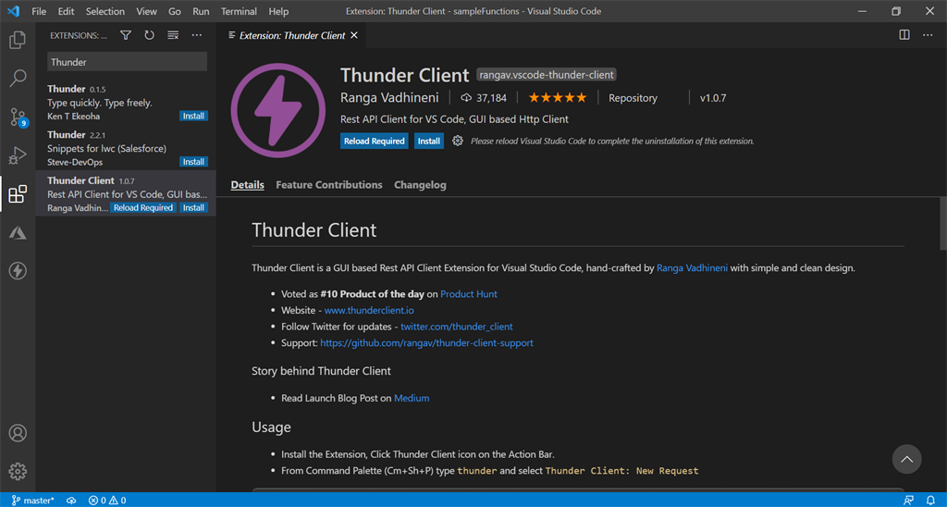Open twitter.com/thunder_client link
947x507 pixels.
pos(457,327)
